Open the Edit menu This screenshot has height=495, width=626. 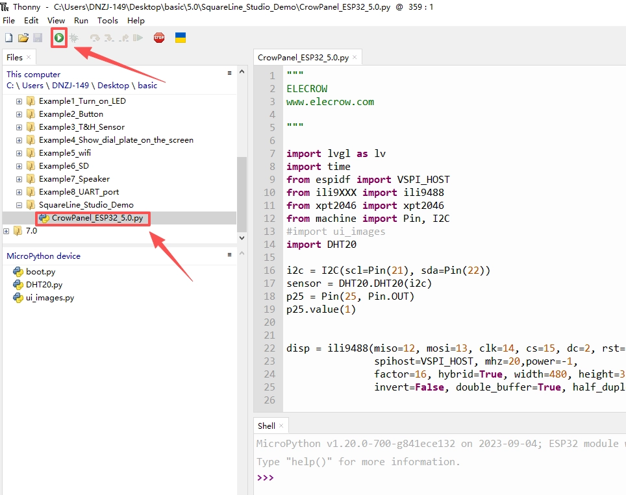31,20
